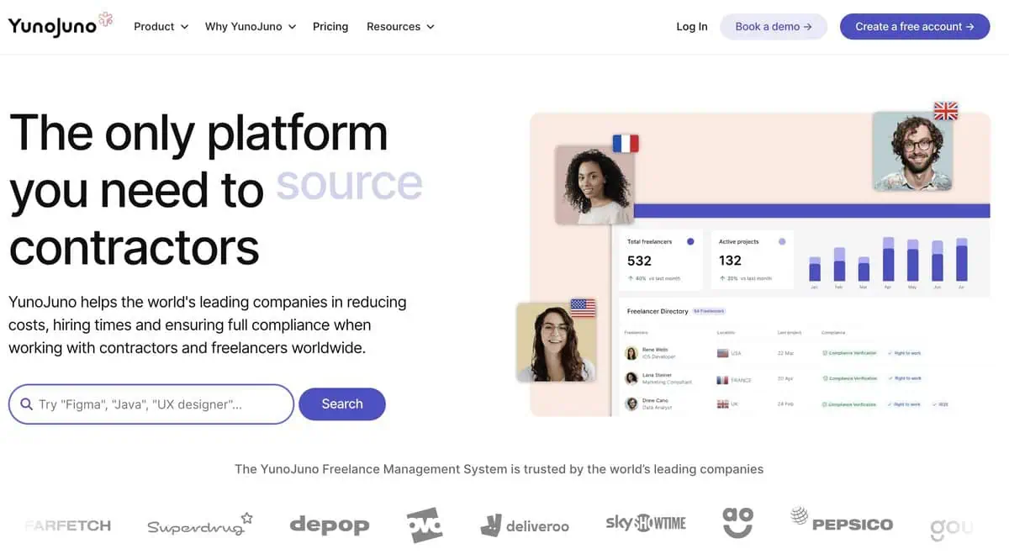Click the Total freelancers 532 card
This screenshot has height=554, width=1009.
[x=660, y=260]
